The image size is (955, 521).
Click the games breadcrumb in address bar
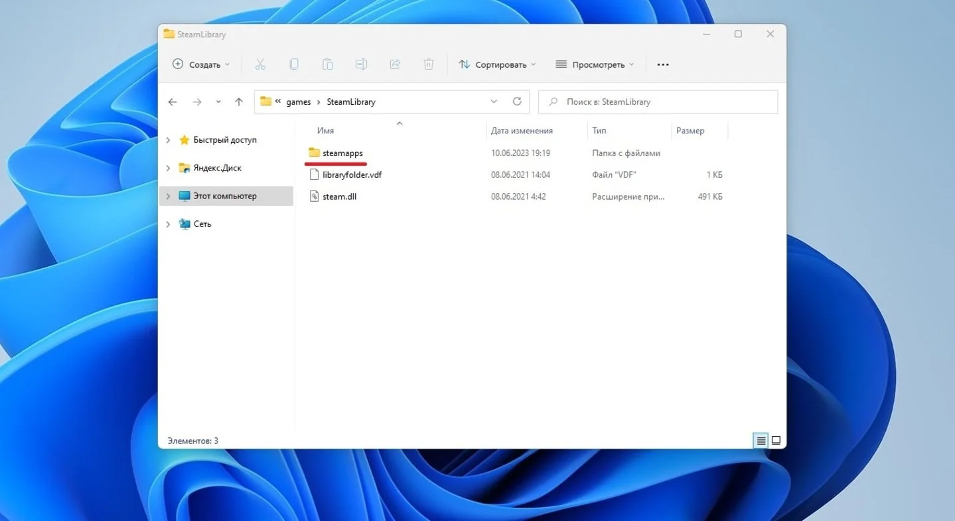[298, 102]
